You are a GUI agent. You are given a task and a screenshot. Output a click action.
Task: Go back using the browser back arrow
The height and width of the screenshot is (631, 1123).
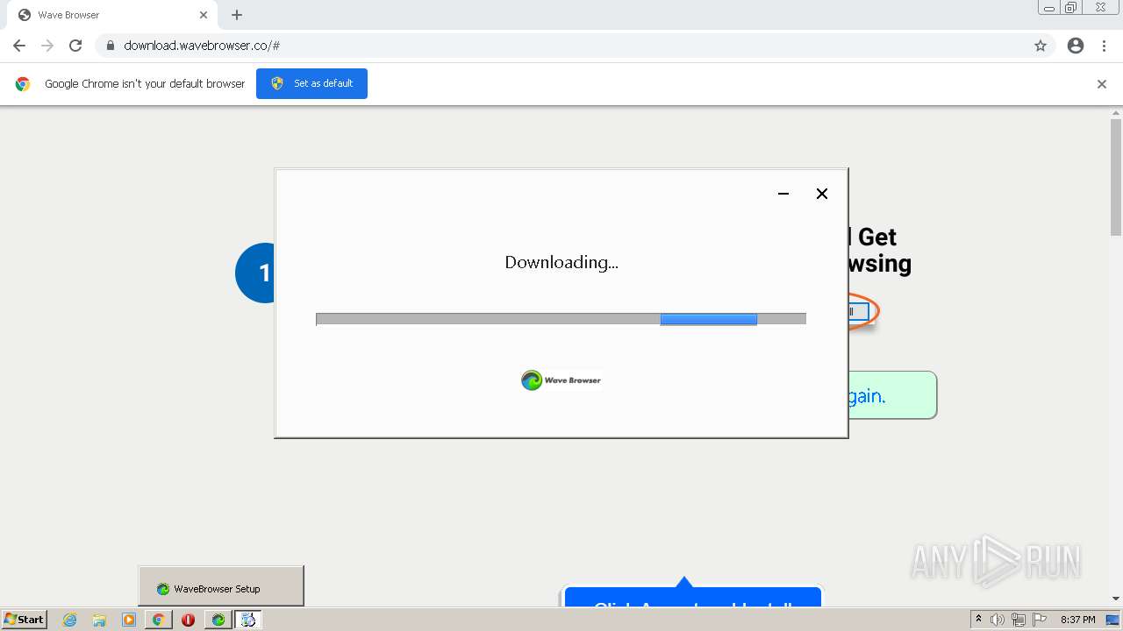tap(19, 46)
